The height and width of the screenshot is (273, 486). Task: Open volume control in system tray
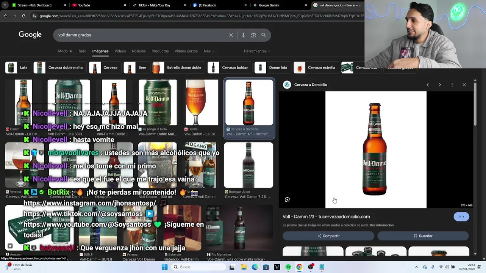click(447, 267)
